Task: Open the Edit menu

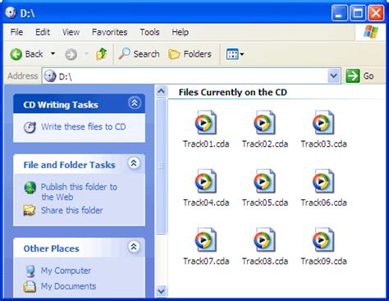Action: (43, 32)
